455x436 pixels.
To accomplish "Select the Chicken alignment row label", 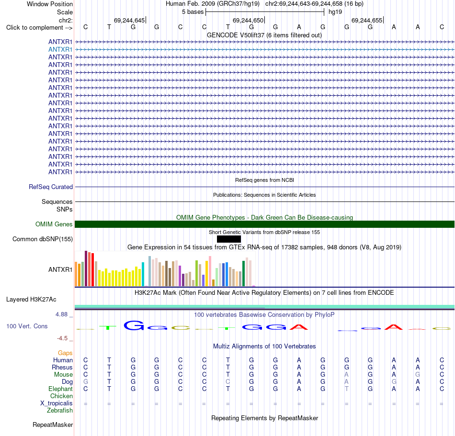I will coord(61,396).
